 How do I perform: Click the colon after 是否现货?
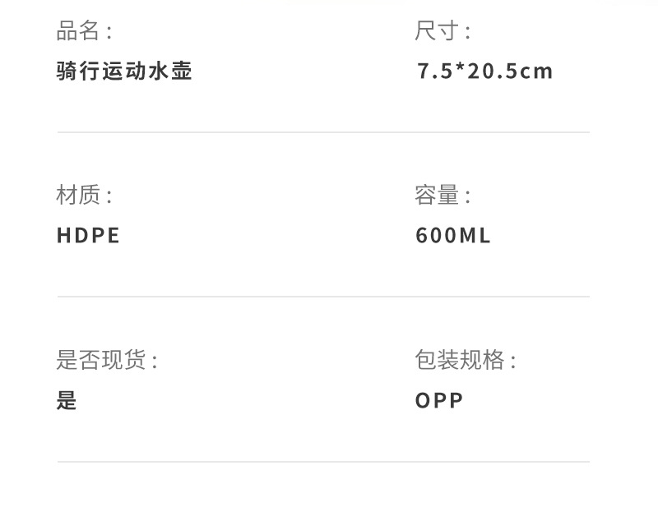point(154,362)
